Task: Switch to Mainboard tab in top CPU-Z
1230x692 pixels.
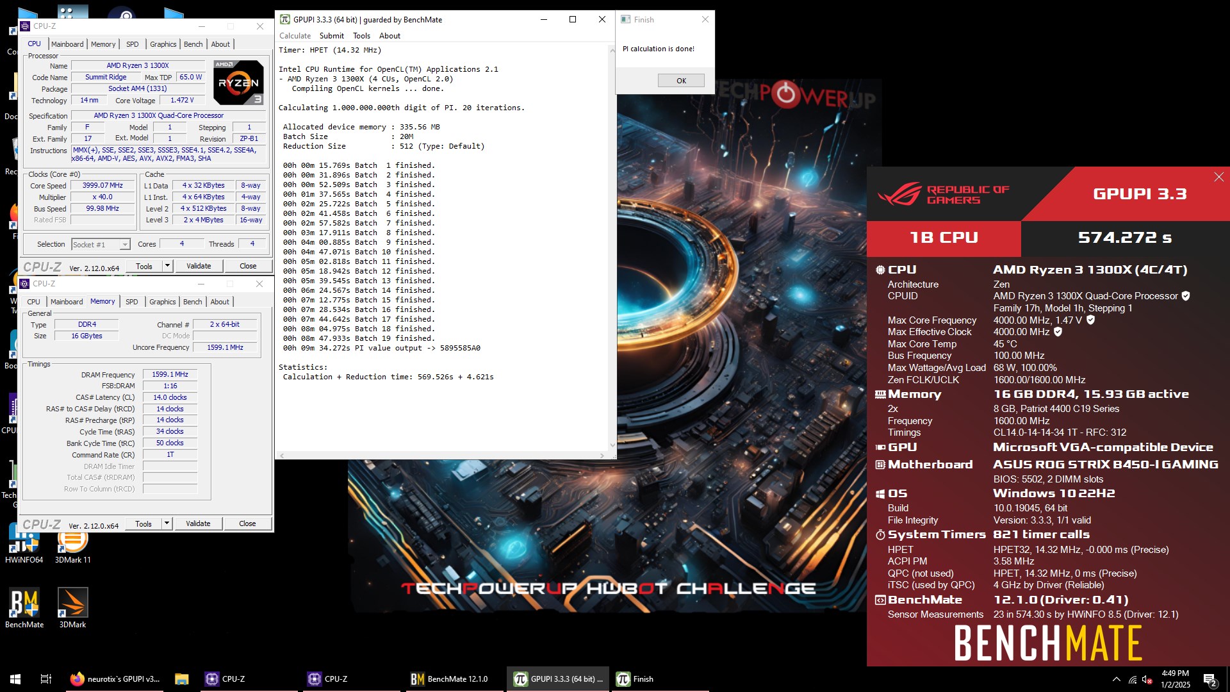Action: pos(67,44)
